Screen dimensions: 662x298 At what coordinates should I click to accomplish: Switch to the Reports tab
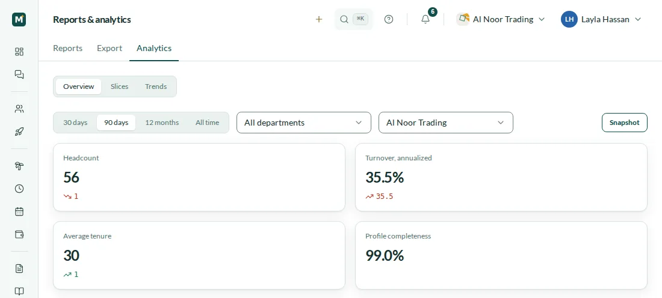coord(67,48)
